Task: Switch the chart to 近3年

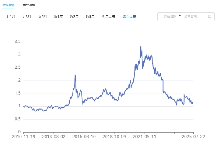Action: click(74, 17)
